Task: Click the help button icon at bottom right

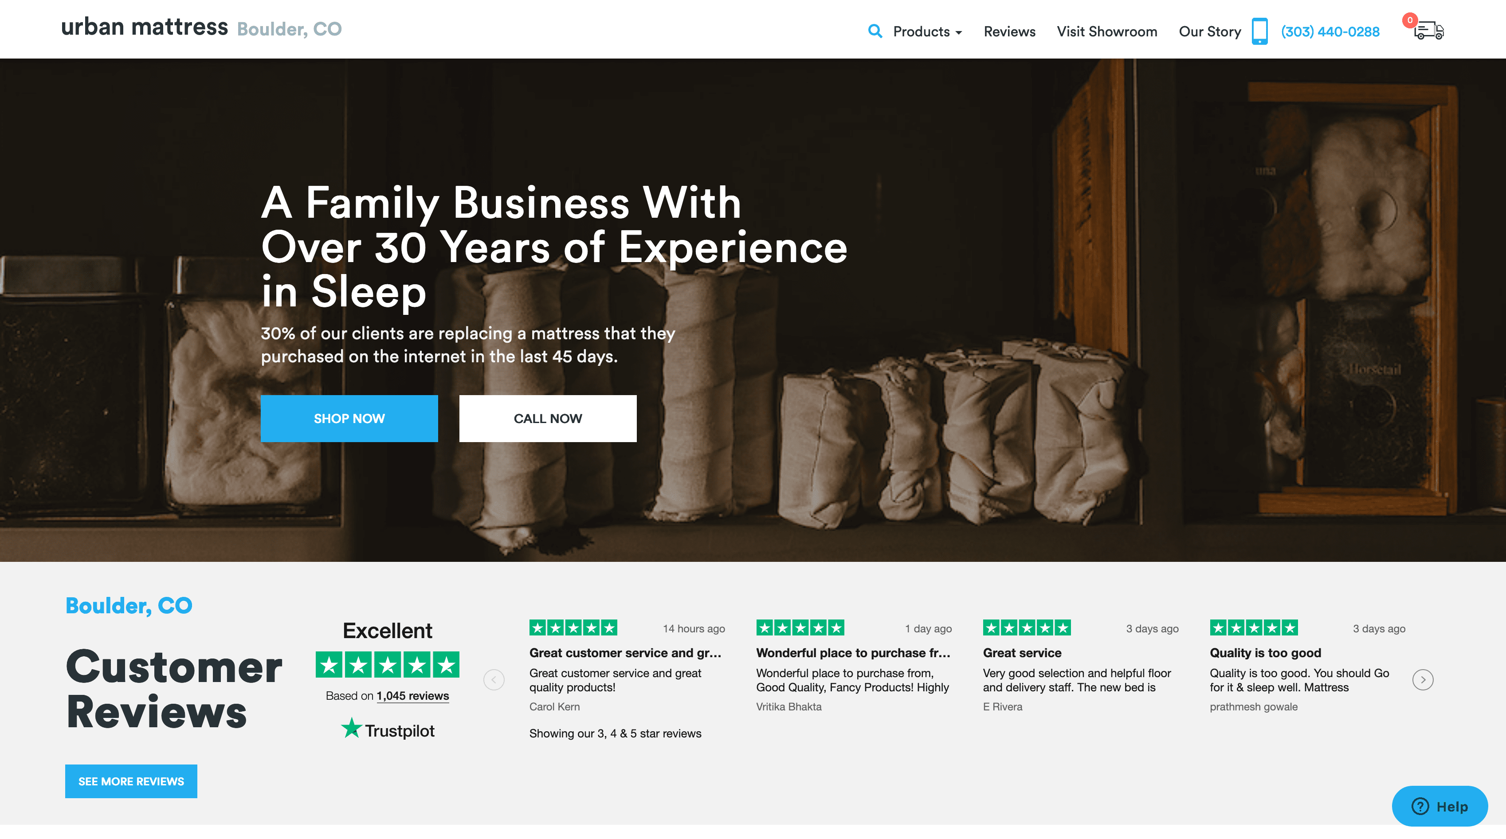Action: [x=1442, y=806]
